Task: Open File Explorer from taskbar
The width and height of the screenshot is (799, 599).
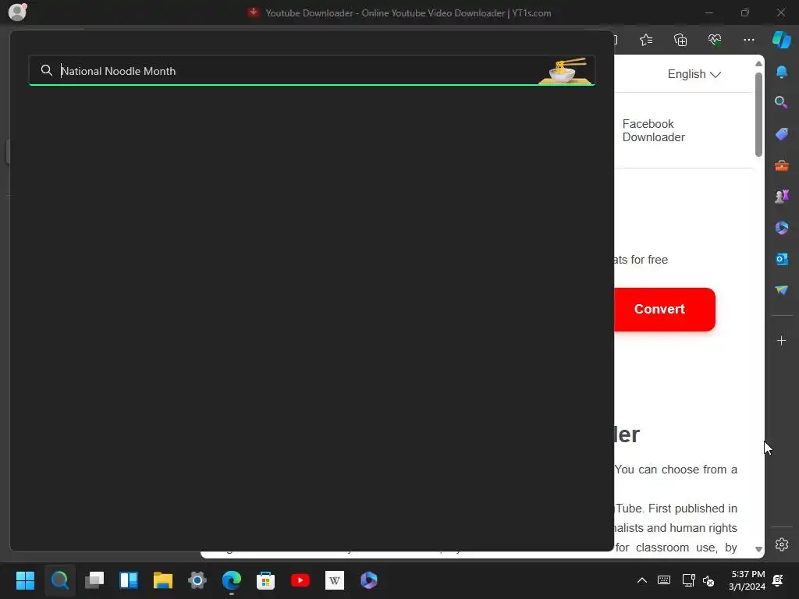Action: coord(163,580)
